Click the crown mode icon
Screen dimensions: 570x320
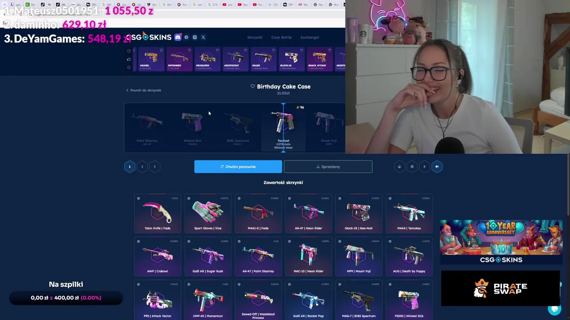399,167
